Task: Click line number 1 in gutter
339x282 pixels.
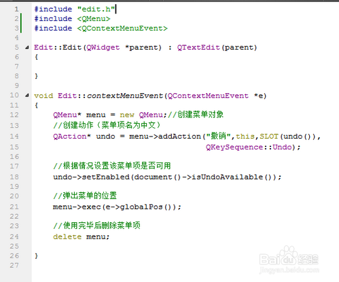Action: 16,9
